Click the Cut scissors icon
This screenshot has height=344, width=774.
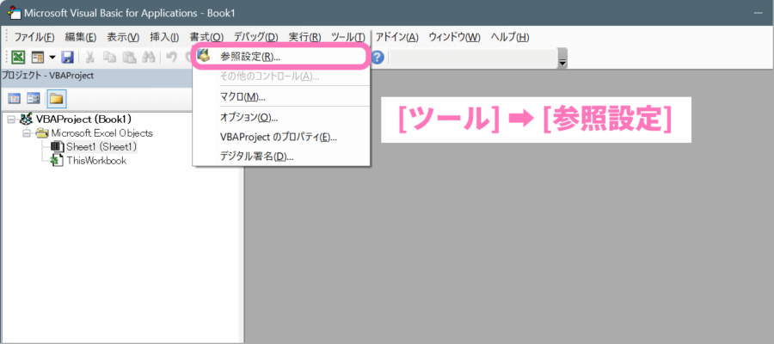click(x=89, y=58)
